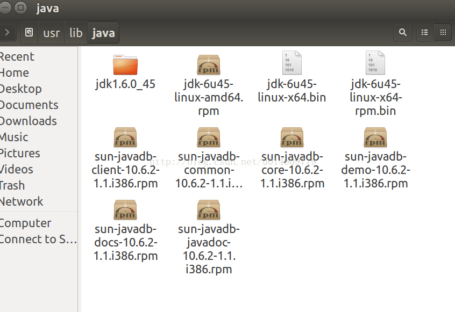Image resolution: width=455 pixels, height=312 pixels.
Task: Click the label sun-javadb-demo-10.6.2-1.1.i386.rpm
Action: [x=375, y=170]
